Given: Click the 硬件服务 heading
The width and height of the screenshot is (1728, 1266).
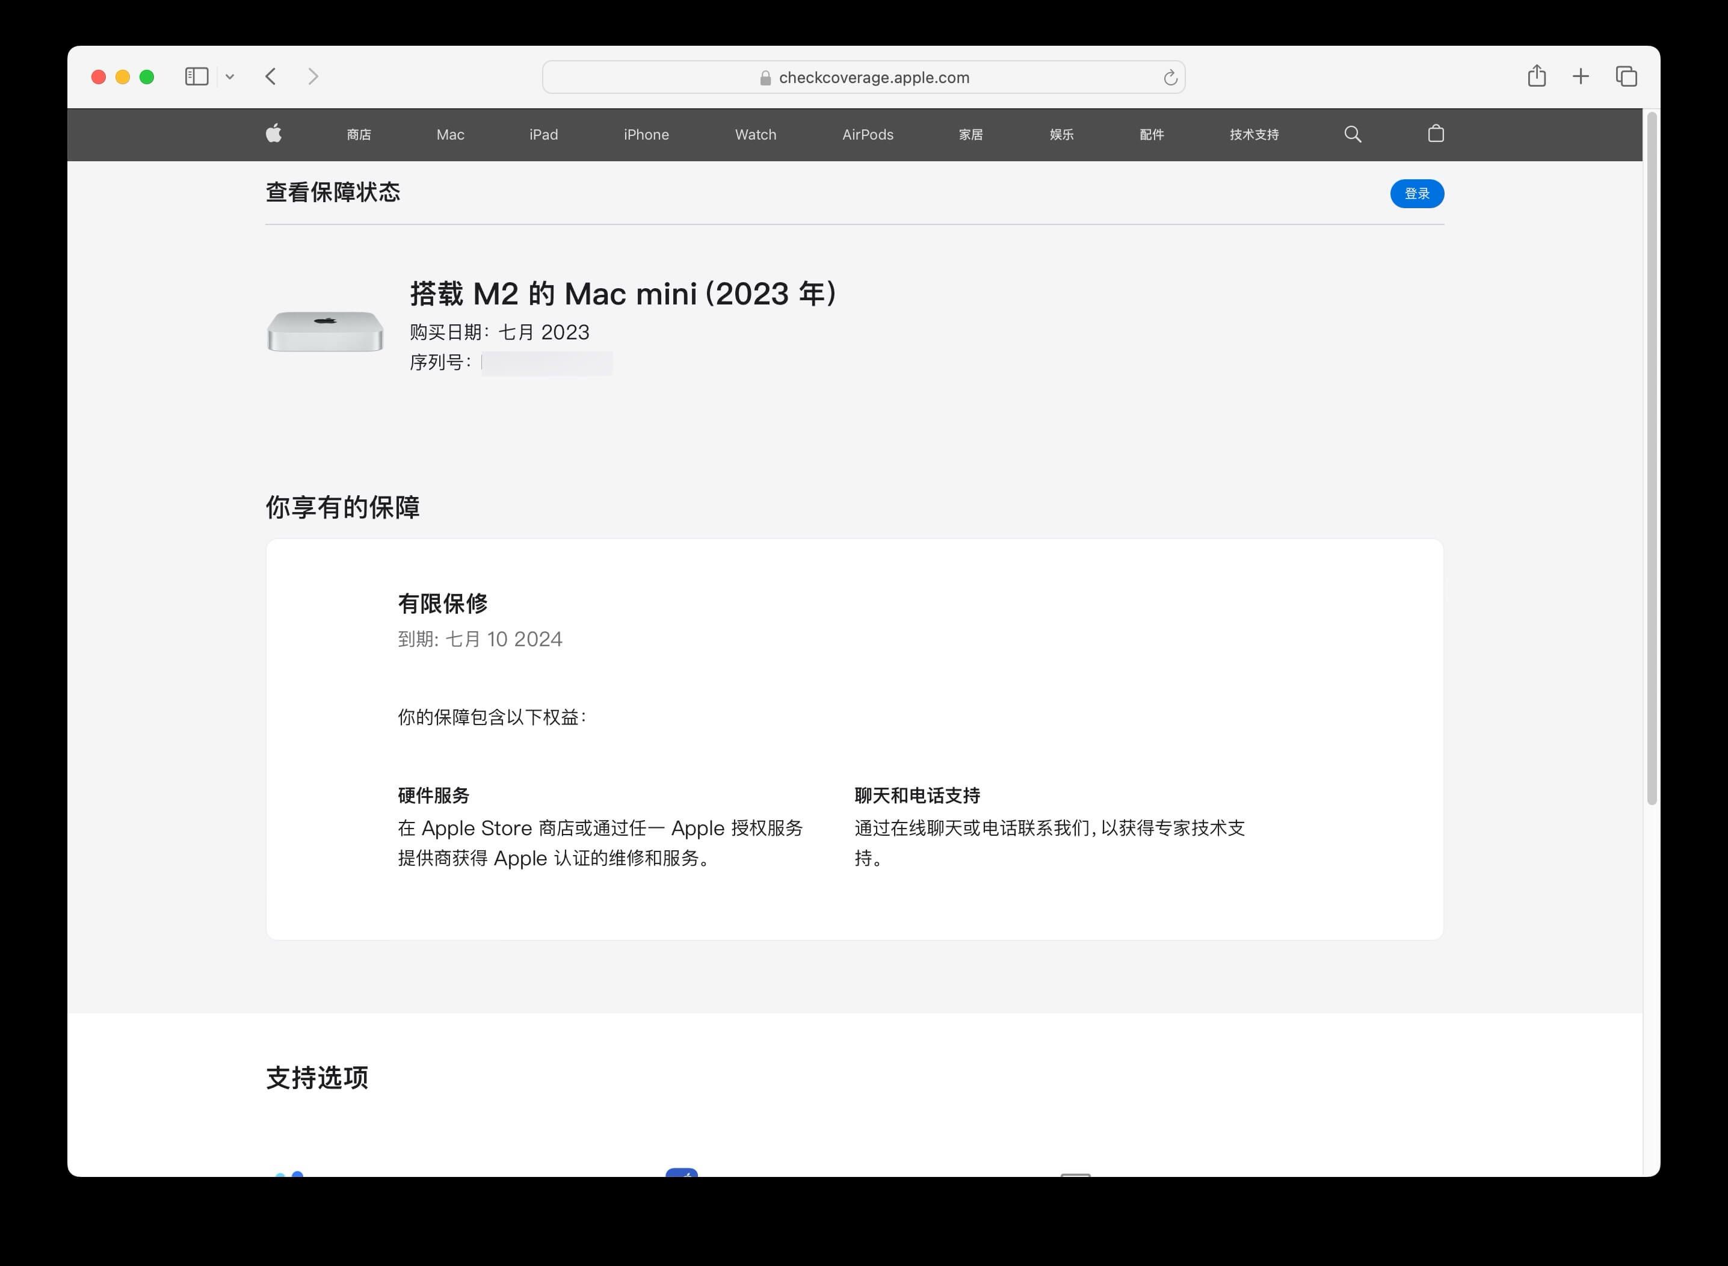Looking at the screenshot, I should click(x=434, y=795).
